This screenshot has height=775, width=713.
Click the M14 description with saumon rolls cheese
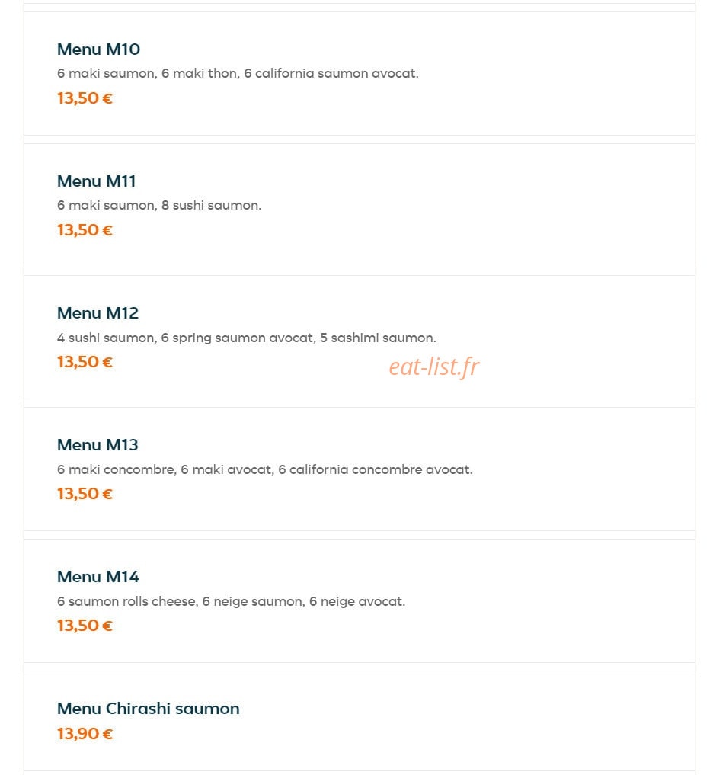pyautogui.click(x=232, y=601)
